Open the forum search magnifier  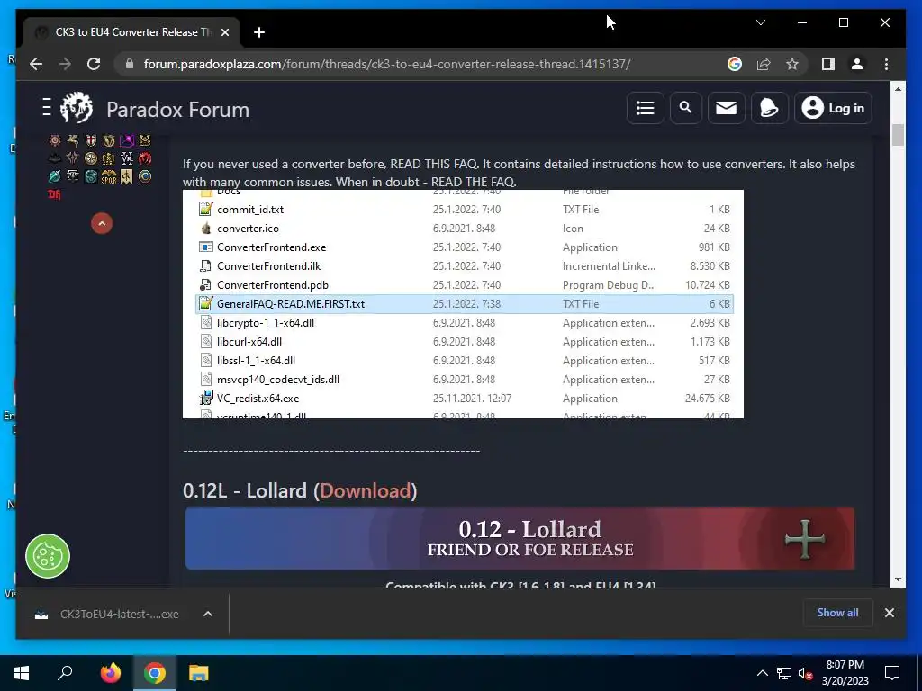[x=685, y=108]
